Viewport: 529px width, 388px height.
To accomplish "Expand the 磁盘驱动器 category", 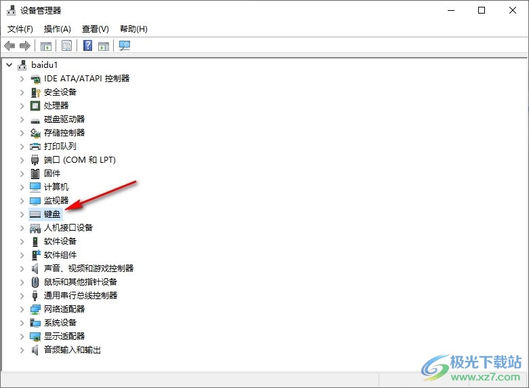I will (x=22, y=119).
